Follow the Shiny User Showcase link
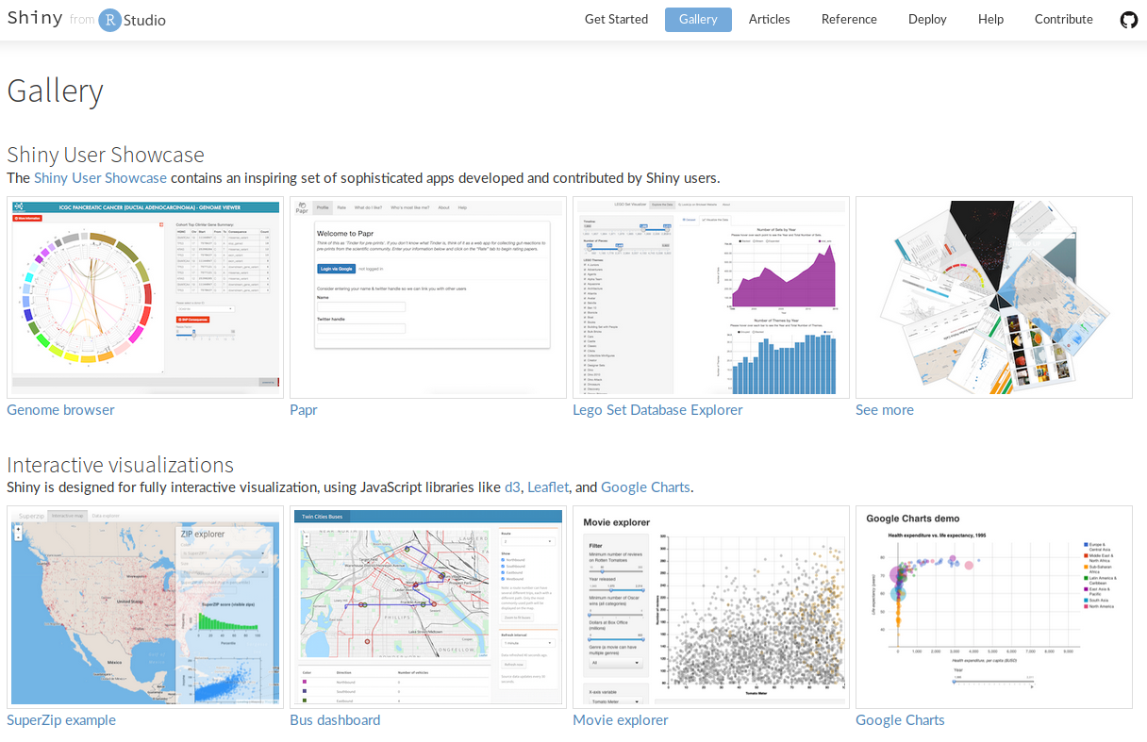This screenshot has height=742, width=1147. (x=100, y=178)
